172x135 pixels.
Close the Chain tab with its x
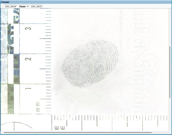point(27,6)
